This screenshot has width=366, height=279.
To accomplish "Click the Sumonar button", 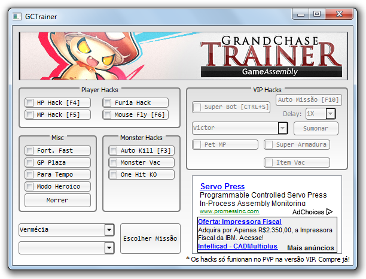I will (316, 129).
